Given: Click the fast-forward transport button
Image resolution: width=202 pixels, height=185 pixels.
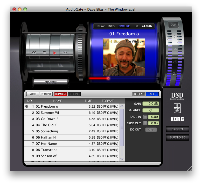Looking at the screenshot, I should (65, 53).
